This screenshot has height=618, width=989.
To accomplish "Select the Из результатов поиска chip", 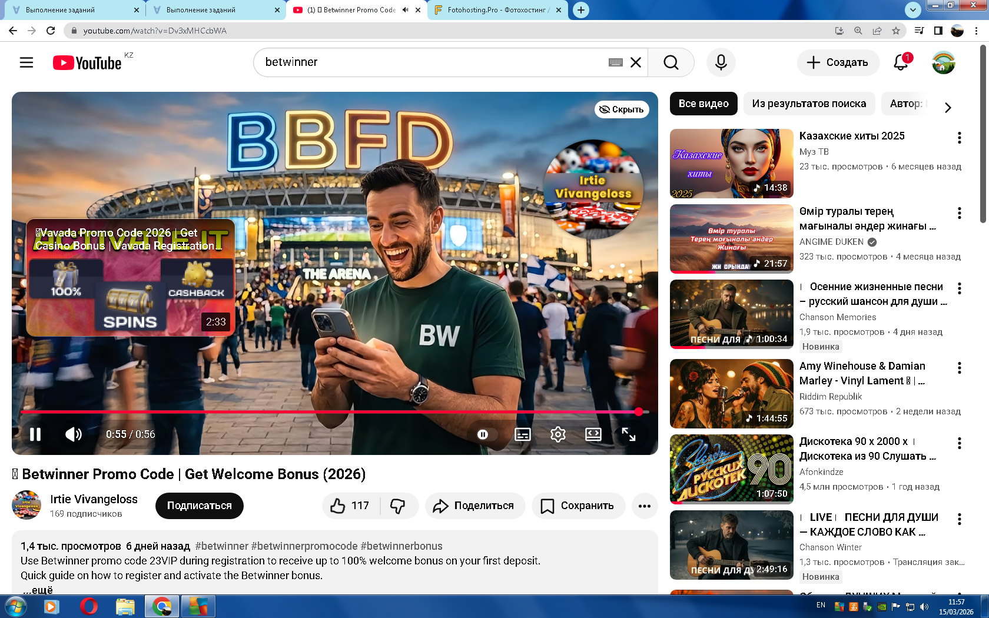I will pyautogui.click(x=809, y=104).
